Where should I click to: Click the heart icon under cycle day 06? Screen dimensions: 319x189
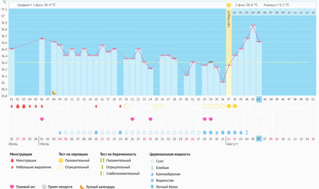42,119
